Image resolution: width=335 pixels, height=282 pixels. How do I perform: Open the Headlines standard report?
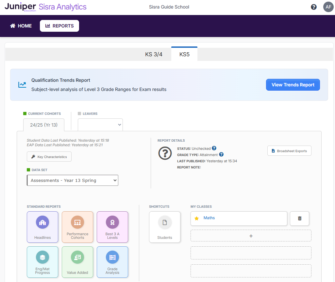click(x=42, y=227)
